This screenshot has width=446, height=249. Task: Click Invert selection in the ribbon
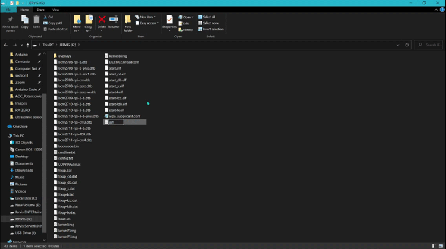point(213,29)
